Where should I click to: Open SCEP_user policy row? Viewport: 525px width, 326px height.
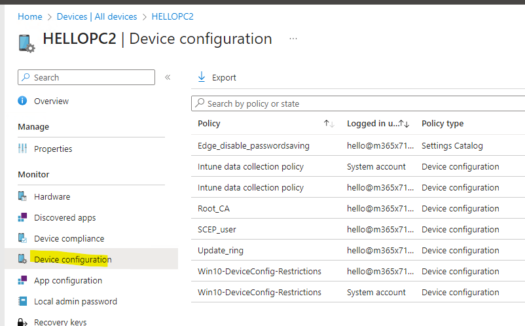pos(217,229)
